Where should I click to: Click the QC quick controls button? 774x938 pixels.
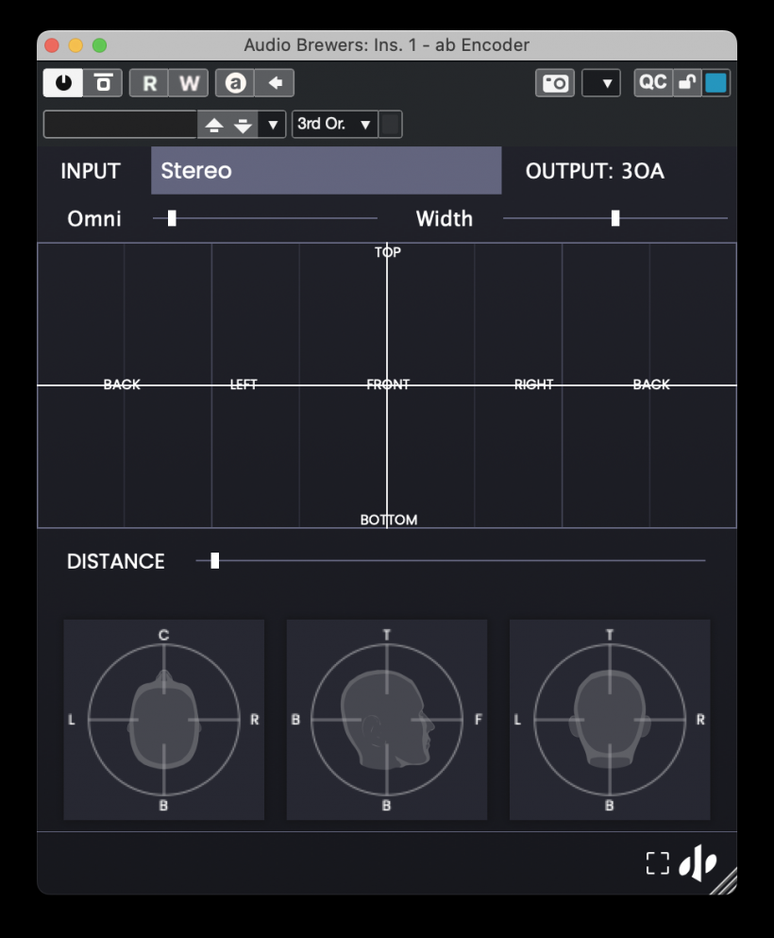pyautogui.click(x=653, y=83)
